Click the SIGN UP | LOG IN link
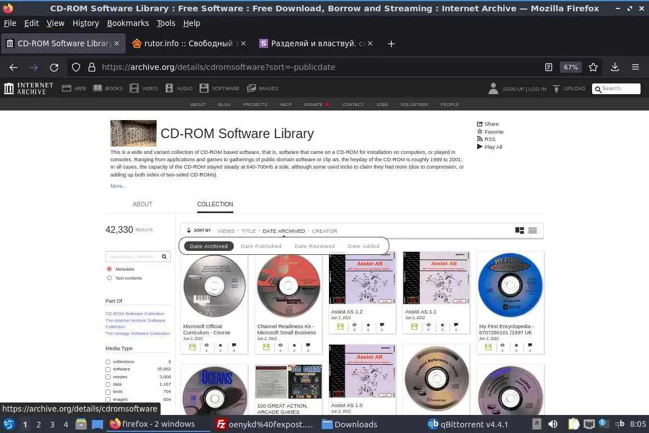 pyautogui.click(x=524, y=89)
